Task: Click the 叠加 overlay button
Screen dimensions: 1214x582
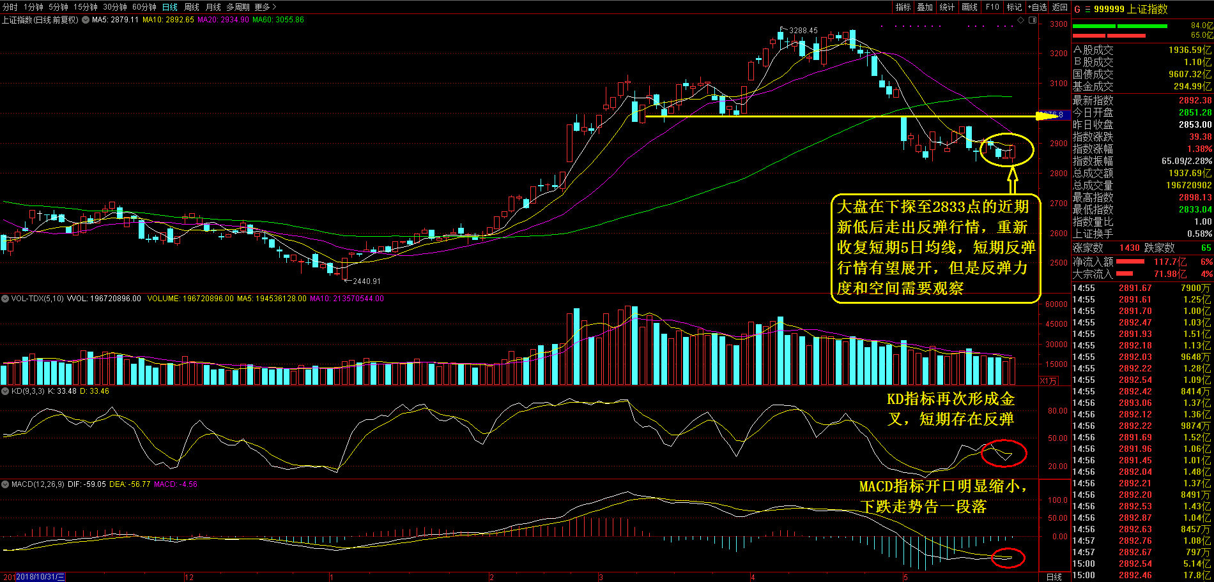Action: click(925, 7)
